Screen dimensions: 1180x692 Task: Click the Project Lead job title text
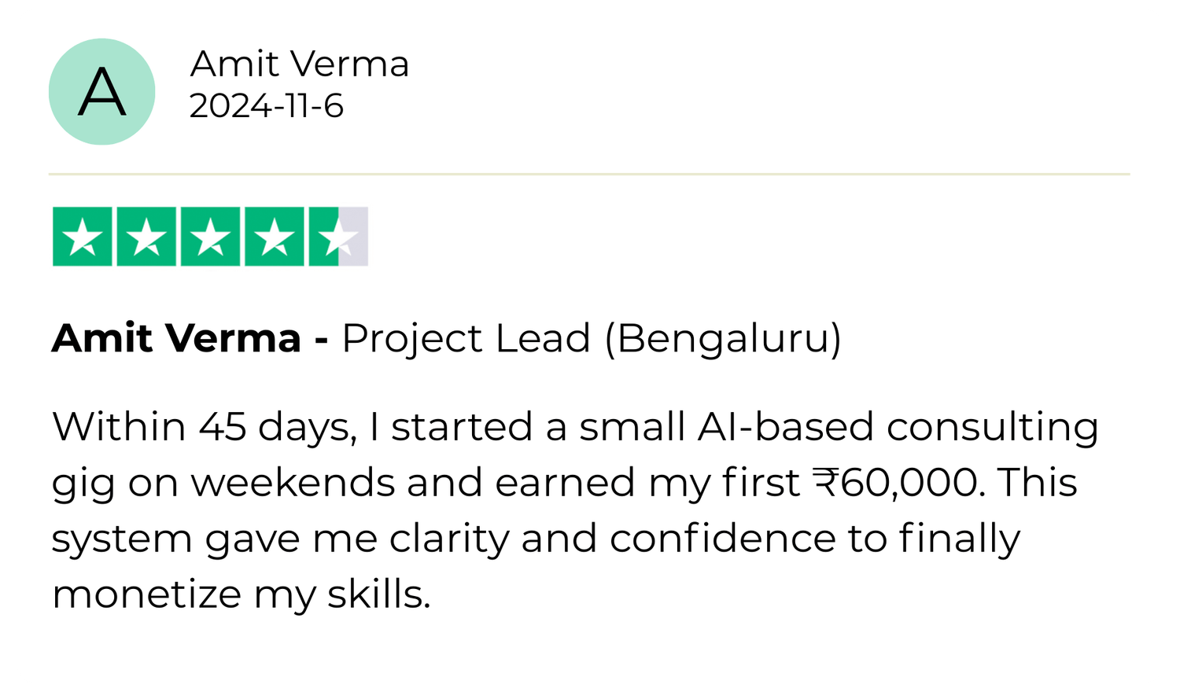point(466,338)
